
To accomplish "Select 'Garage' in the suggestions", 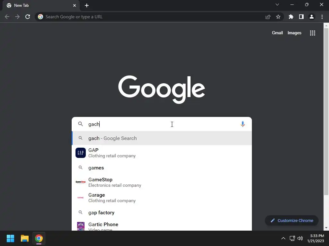I will point(162,197).
